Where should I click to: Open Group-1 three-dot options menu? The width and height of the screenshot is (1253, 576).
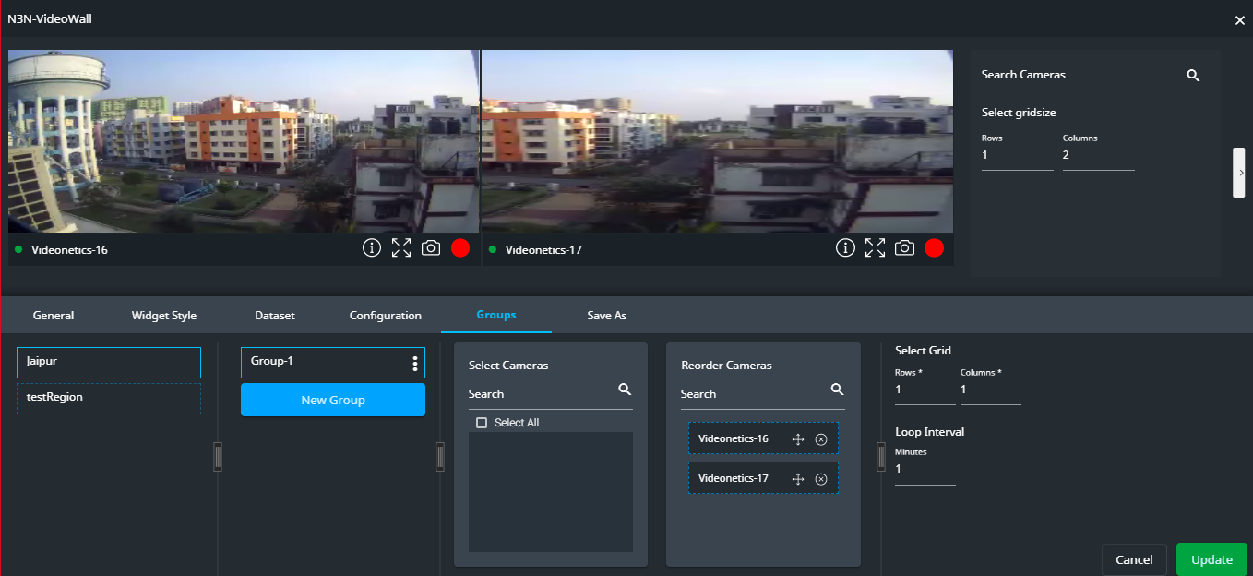point(415,364)
